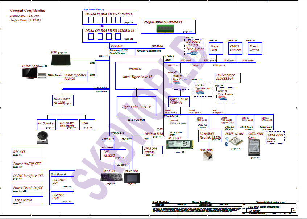Select the HDMI television monitor image
Viewport: 307px width, 219px height.
tap(30, 73)
